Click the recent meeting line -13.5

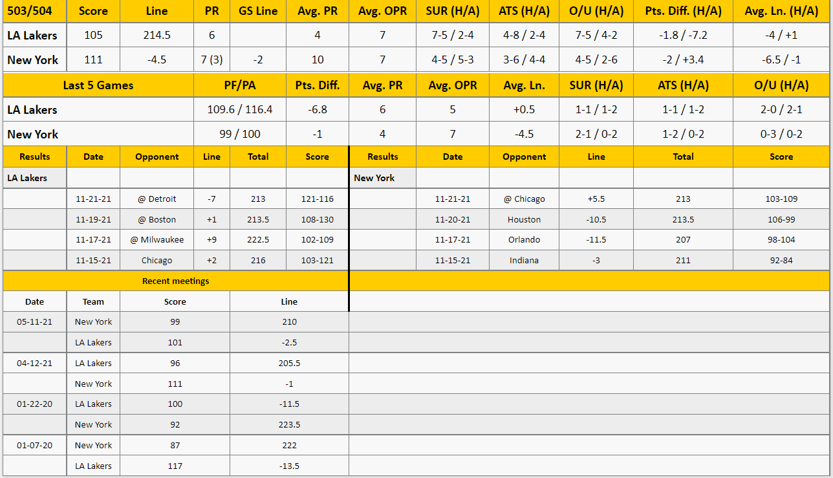289,466
